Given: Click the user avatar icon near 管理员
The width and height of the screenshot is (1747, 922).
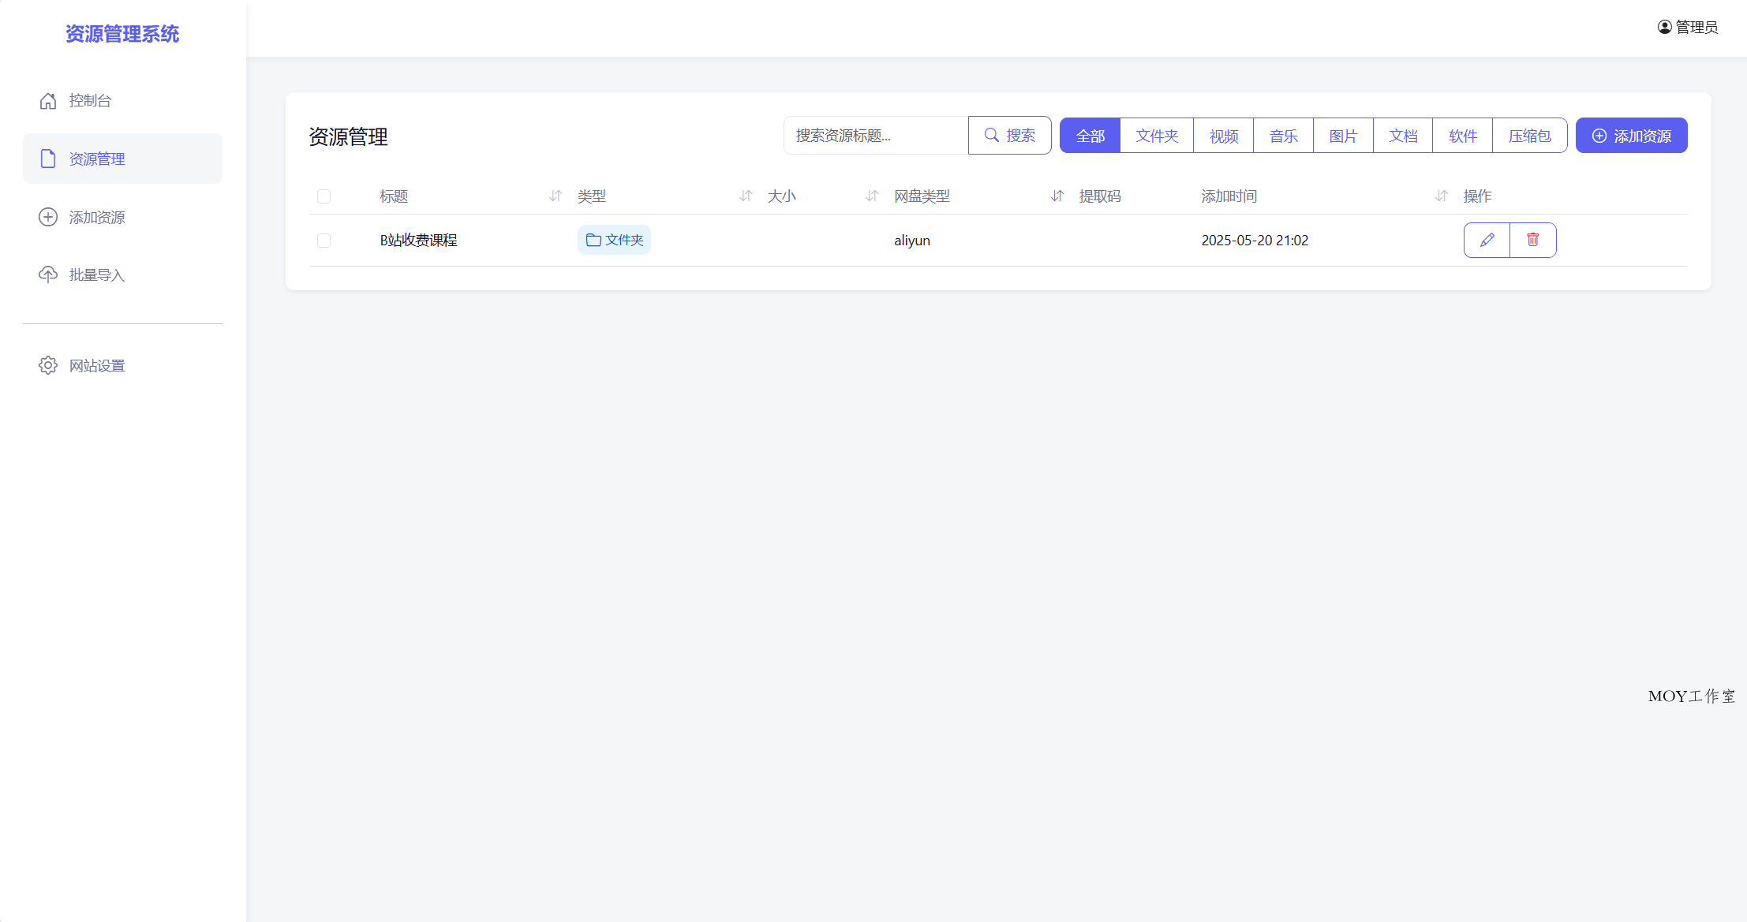Looking at the screenshot, I should 1664,27.
